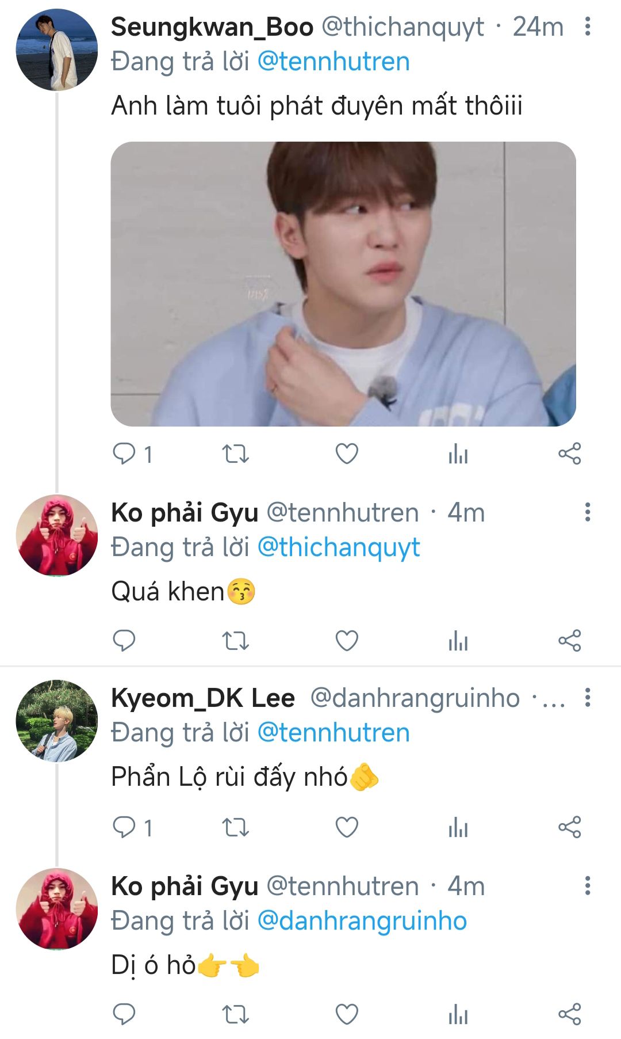This screenshot has height=1039, width=621.
Task: Retweet the "Quá khen" reply
Action: pyautogui.click(x=235, y=641)
